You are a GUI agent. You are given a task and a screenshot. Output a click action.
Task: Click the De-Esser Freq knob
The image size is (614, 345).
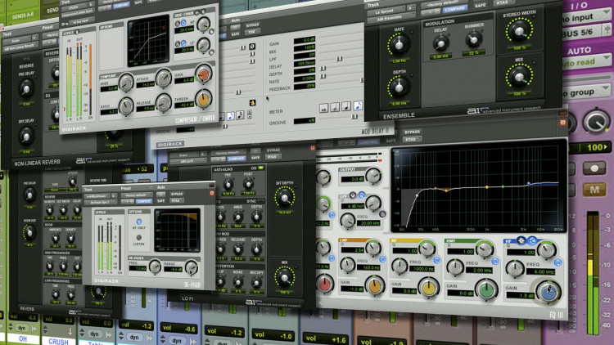(155, 267)
